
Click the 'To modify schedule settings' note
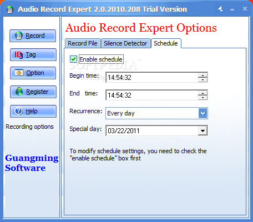coord(138,154)
